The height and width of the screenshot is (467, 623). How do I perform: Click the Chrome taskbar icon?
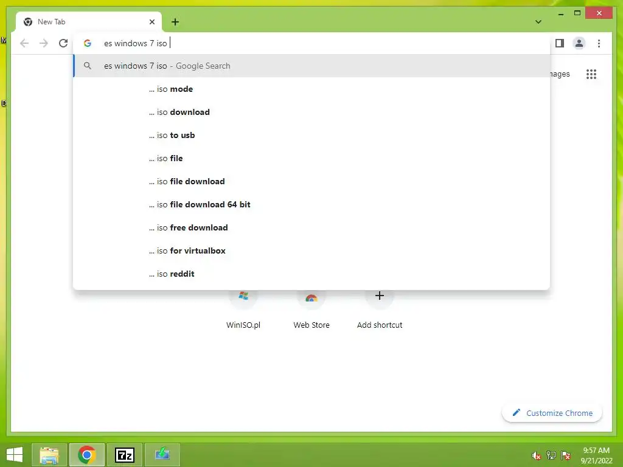point(87,455)
